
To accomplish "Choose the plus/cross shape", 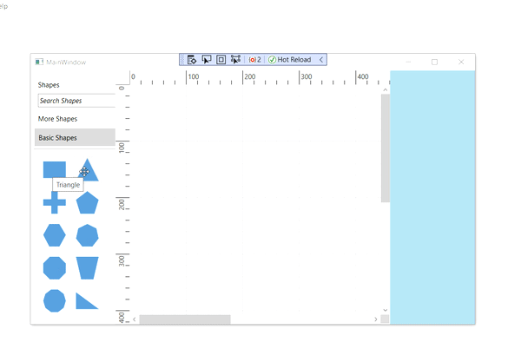I will (55, 202).
